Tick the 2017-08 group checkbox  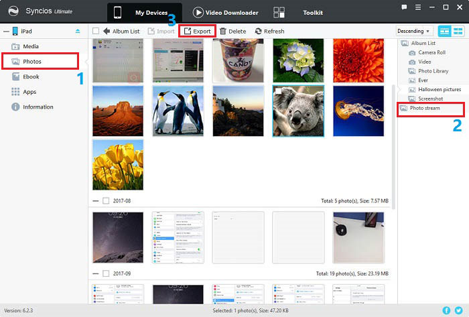pyautogui.click(x=106, y=200)
